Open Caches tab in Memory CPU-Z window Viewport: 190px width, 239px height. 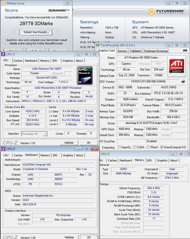click(112, 161)
